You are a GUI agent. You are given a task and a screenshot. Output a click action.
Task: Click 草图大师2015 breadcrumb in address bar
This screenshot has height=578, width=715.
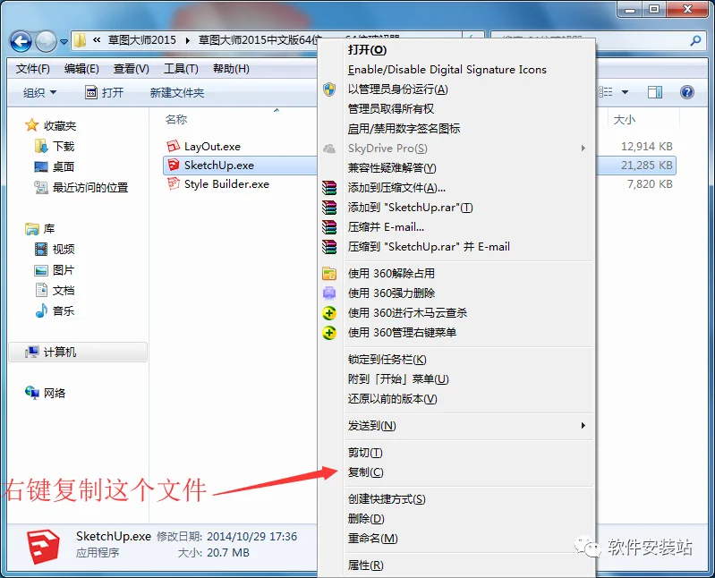coord(141,40)
